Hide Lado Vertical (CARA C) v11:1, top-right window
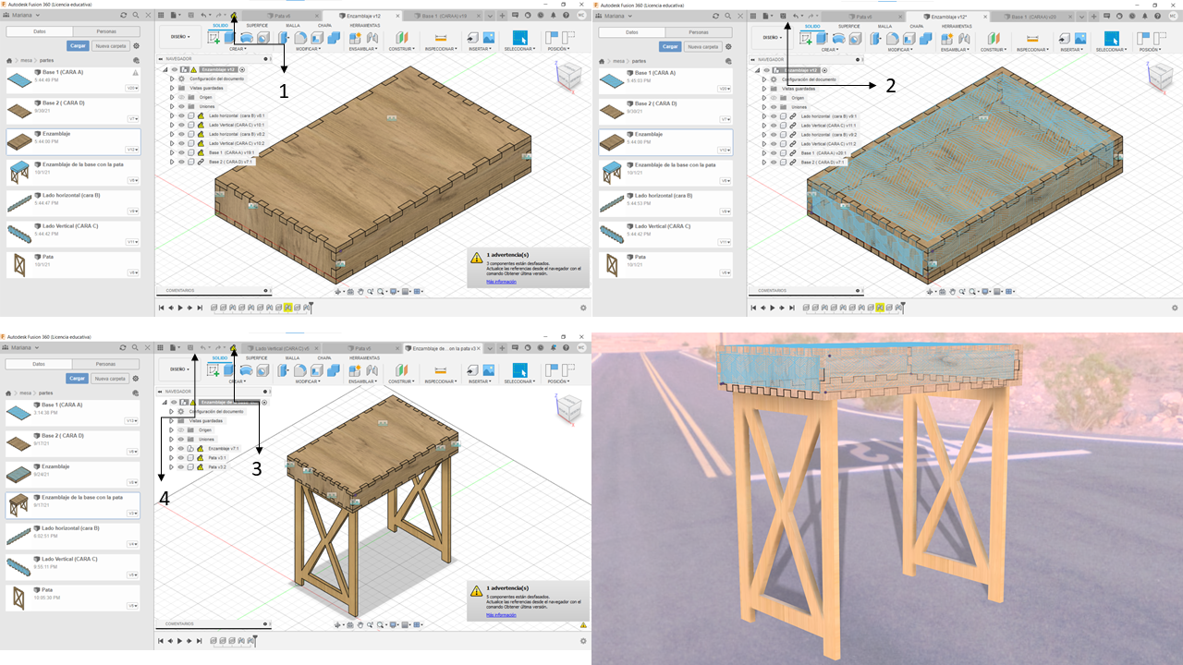Screen dimensions: 1183x665 774,125
